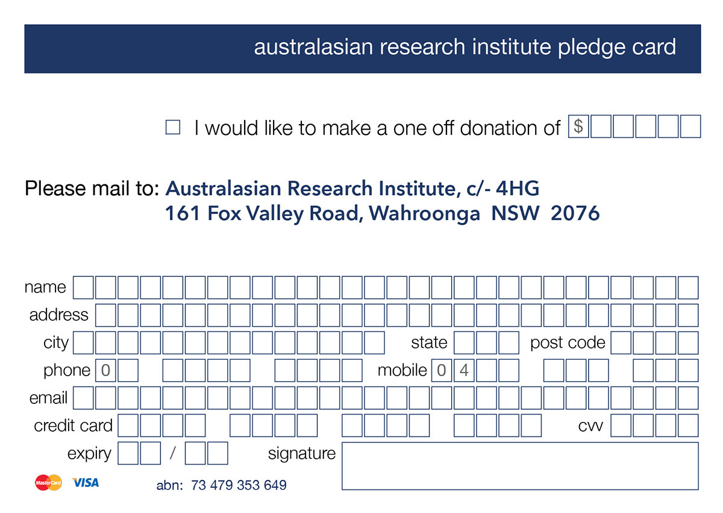Click the pledge card header banner
The width and height of the screenshot is (723, 513).
[362, 48]
